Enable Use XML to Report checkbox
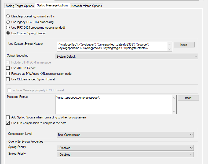This screenshot has height=164, width=208. [x=8, y=68]
